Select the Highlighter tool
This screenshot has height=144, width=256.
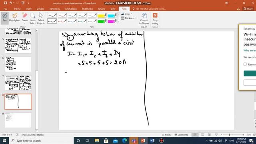pos(14,17)
